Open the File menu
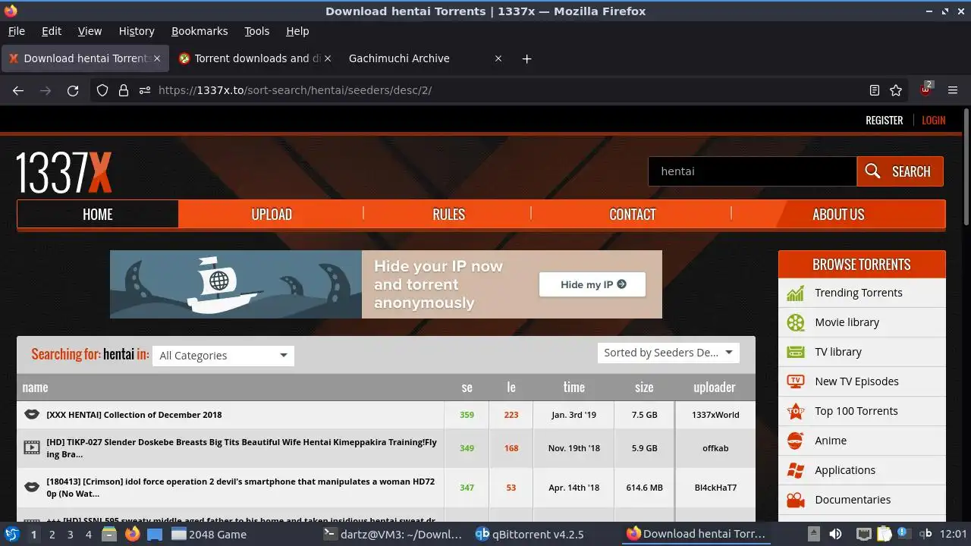Viewport: 971px width, 546px height. [17, 31]
